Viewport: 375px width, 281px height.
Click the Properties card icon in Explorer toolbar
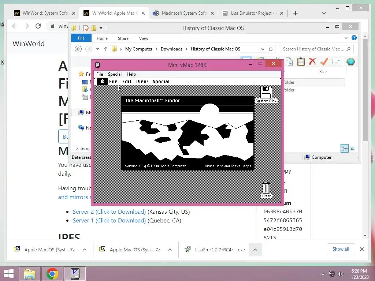click(336, 61)
